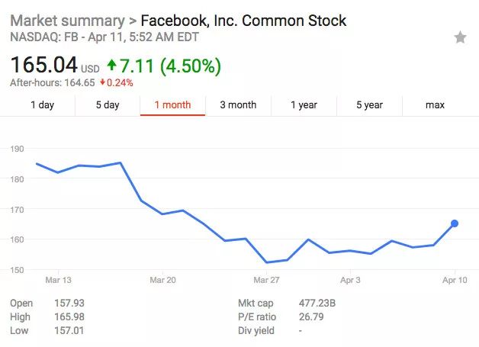The width and height of the screenshot is (479, 347).
Task: Open the 3 month chart view
Action: (x=238, y=105)
